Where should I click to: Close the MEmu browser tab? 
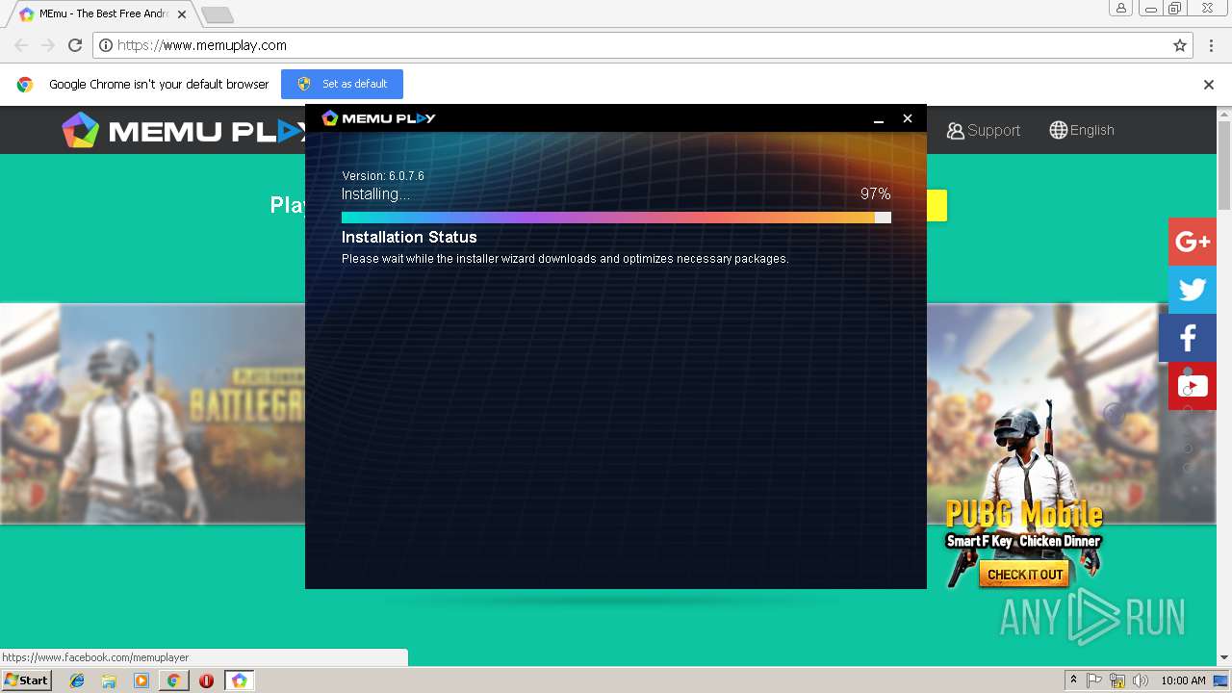pos(182,14)
